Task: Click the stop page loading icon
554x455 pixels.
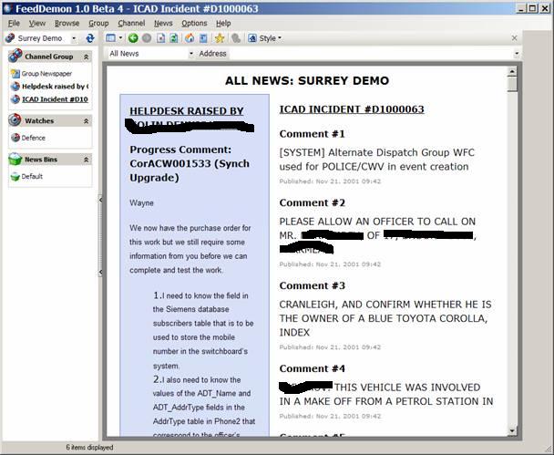Action: point(160,38)
